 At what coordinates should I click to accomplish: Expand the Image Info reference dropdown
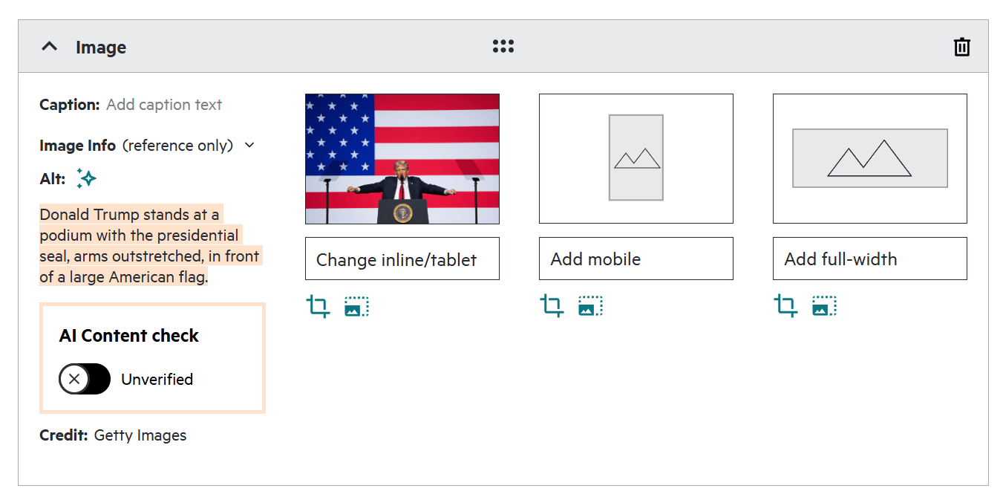pyautogui.click(x=249, y=145)
